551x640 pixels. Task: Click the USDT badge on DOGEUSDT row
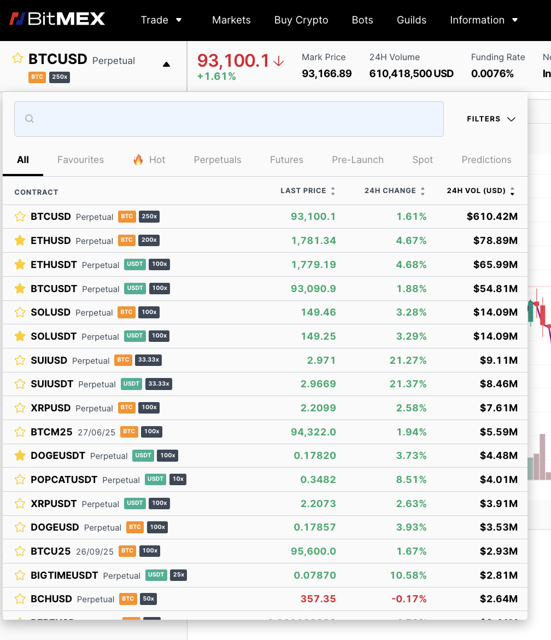143,456
